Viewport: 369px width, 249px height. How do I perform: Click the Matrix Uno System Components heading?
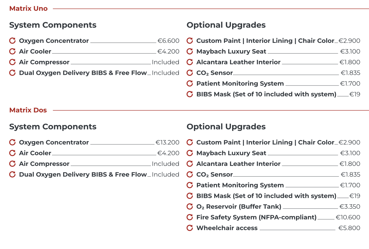click(53, 25)
